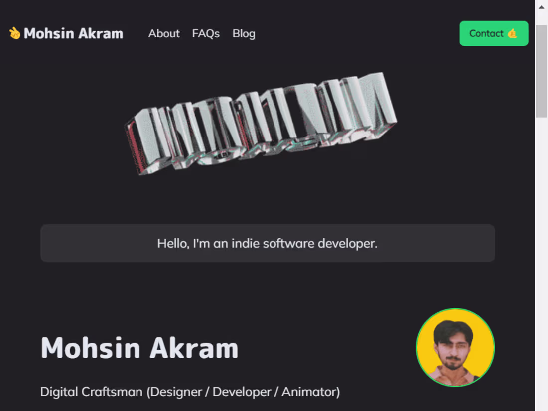Click the Digital Craftsman tagline text
The image size is (548, 411).
point(190,392)
